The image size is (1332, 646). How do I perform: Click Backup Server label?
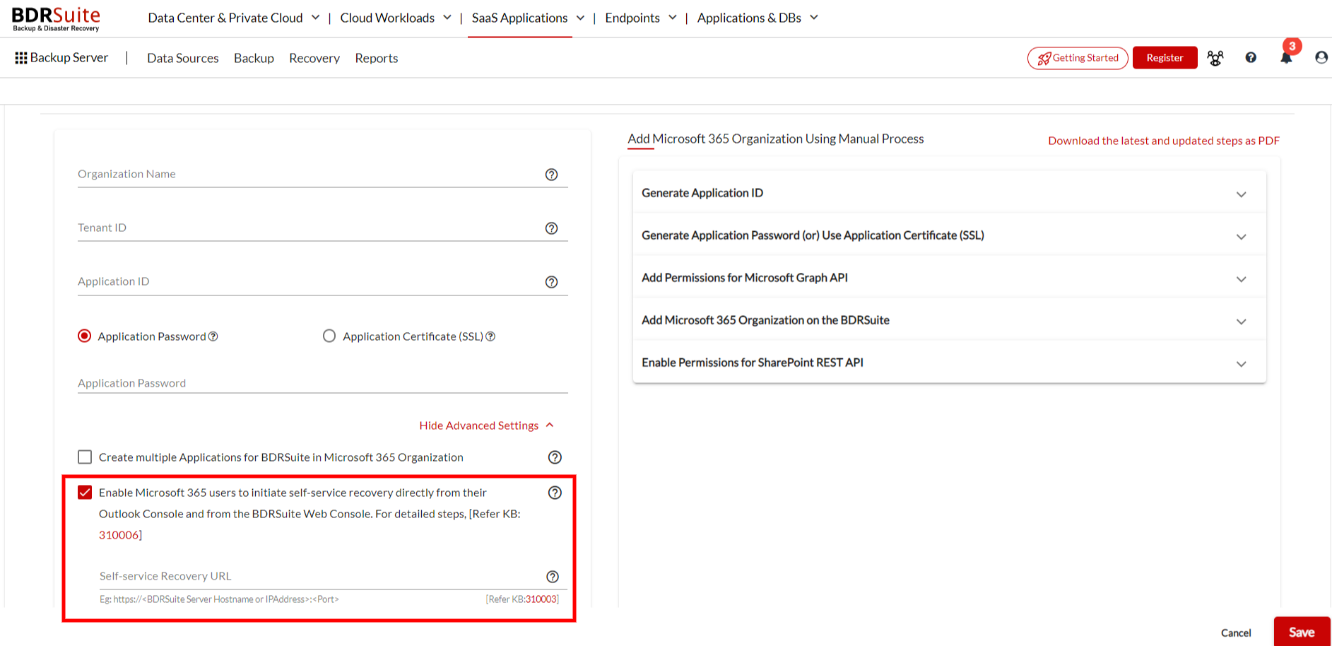(69, 57)
